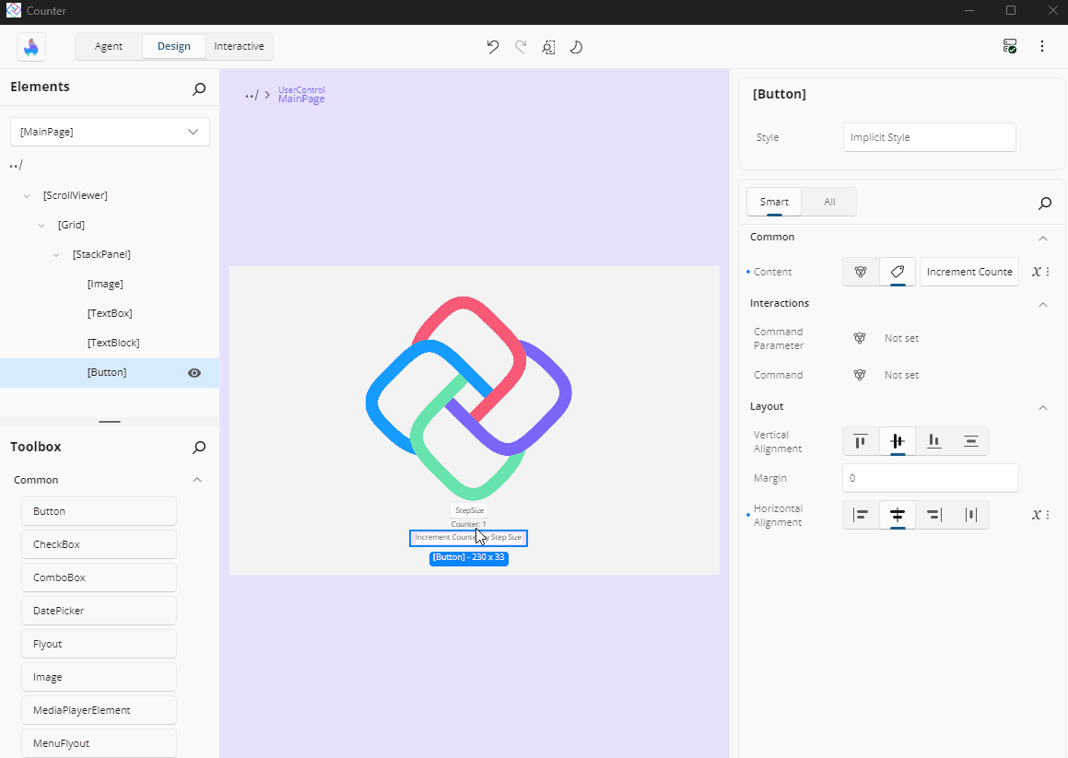Click the server connection status icon
The width and height of the screenshot is (1068, 758).
click(1010, 46)
